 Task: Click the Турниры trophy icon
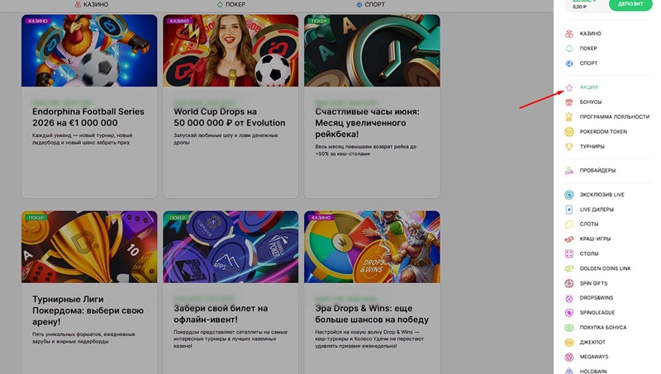(x=568, y=147)
